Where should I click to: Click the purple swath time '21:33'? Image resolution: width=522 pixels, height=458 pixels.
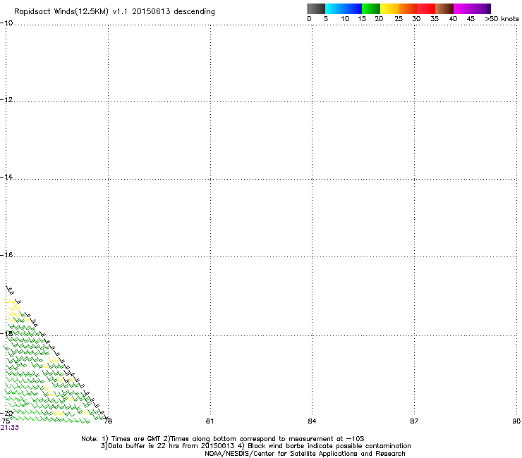click(x=10, y=428)
